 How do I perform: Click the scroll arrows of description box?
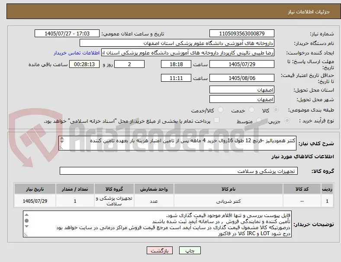[62, 140]
